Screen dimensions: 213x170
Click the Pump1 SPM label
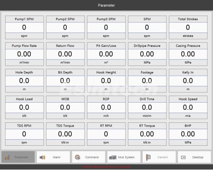[x=24, y=19]
